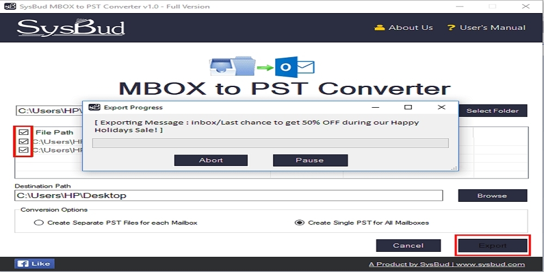Open the www.sysbud.com link
Image resolution: width=544 pixels, height=272 pixels.
pos(490,264)
